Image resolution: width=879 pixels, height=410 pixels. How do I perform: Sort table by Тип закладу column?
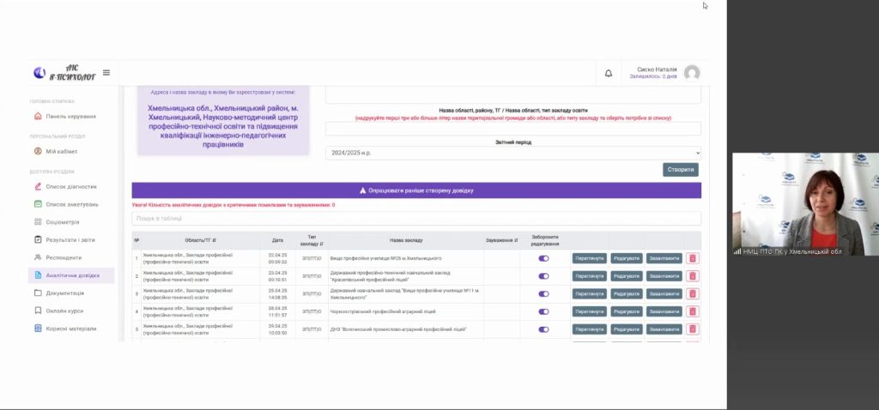click(312, 240)
